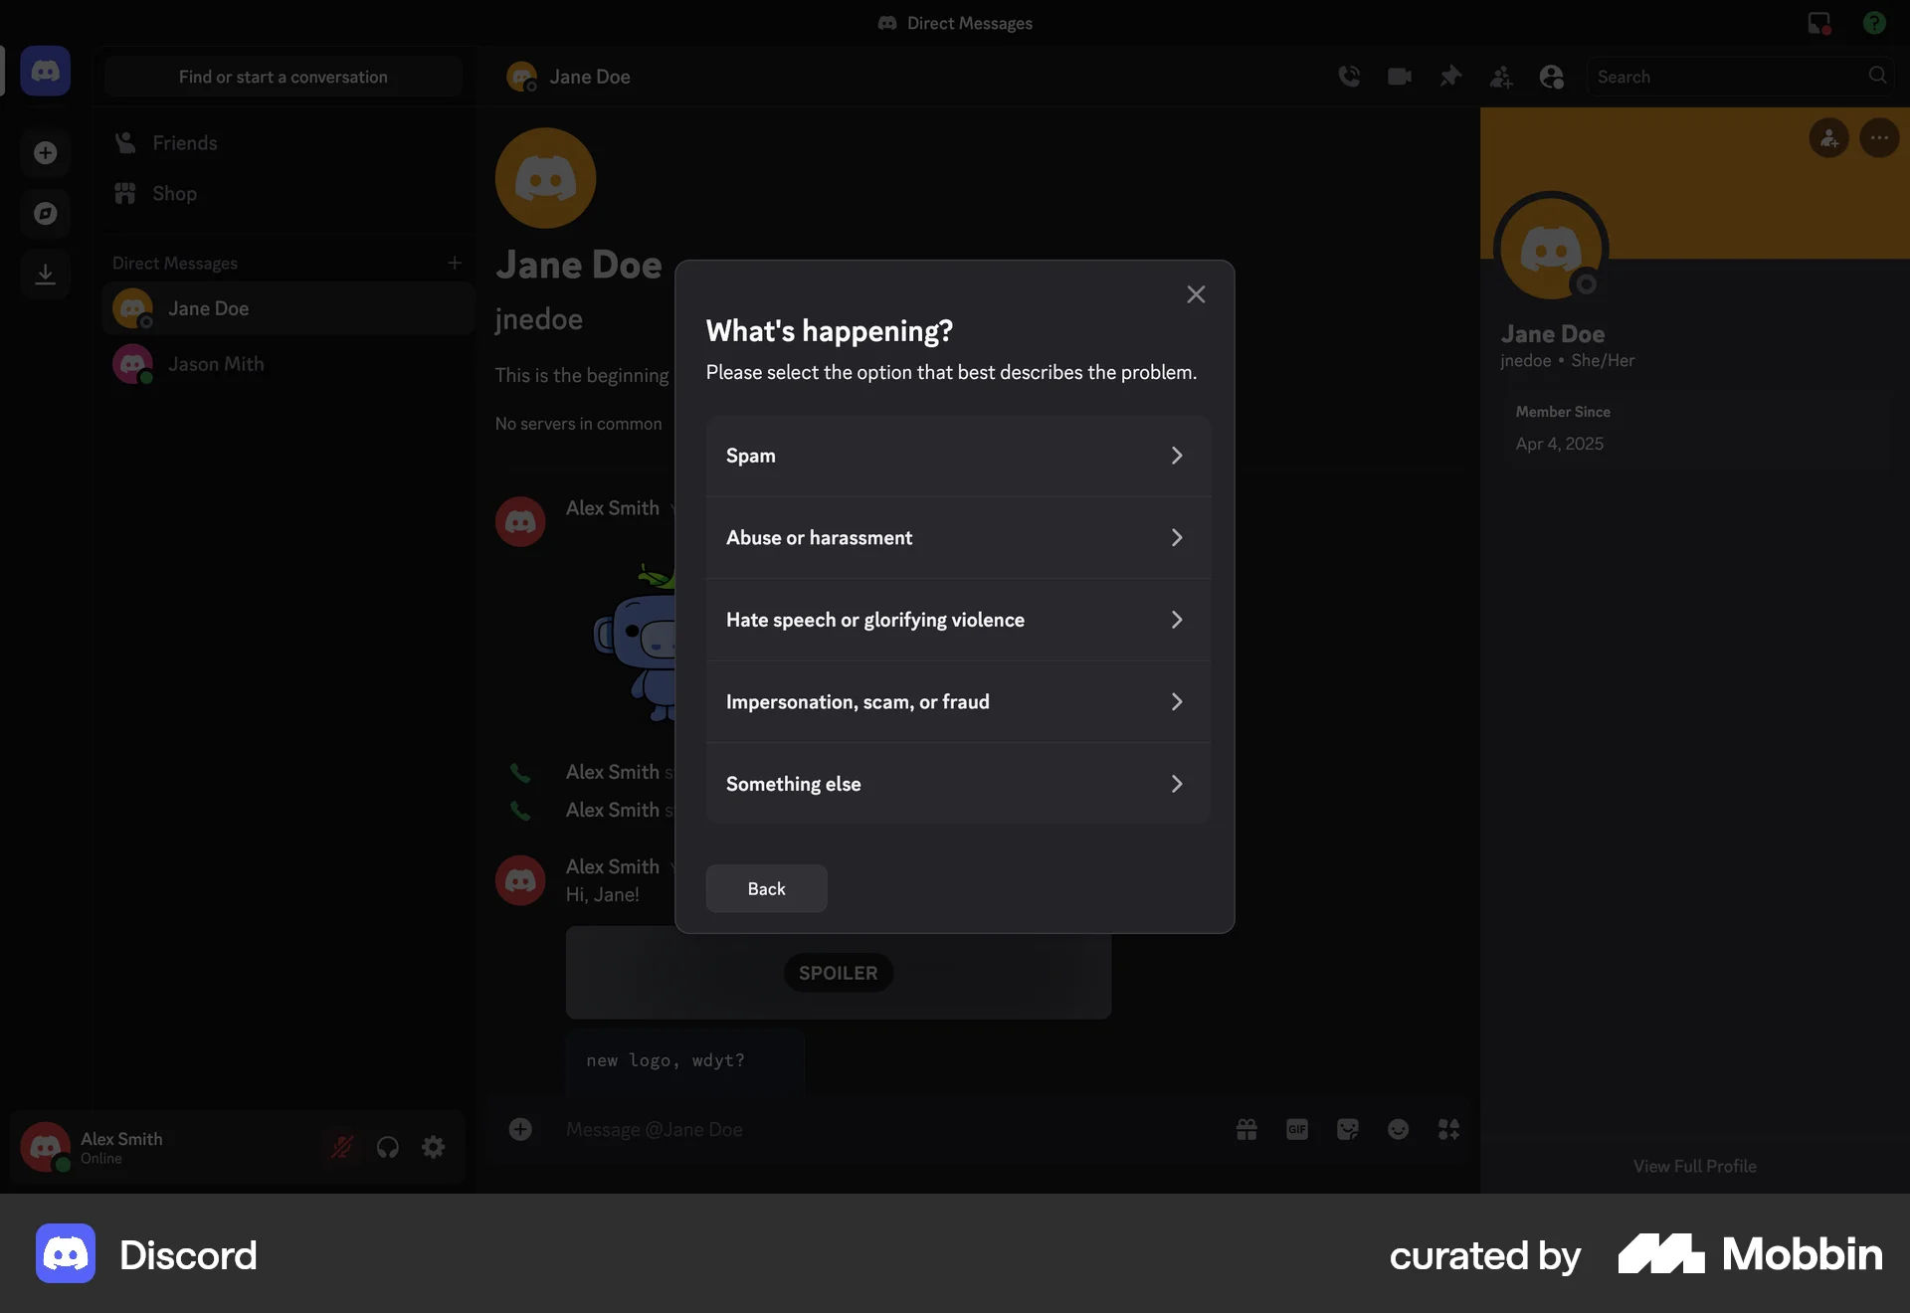Open the gift picker
Image resolution: width=1910 pixels, height=1313 pixels.
tap(1246, 1130)
